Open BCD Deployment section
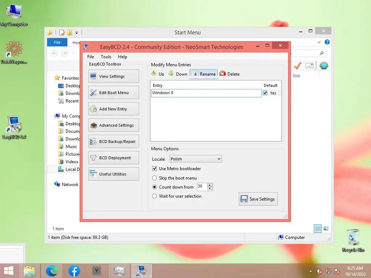This screenshot has width=371, height=278. (113, 158)
